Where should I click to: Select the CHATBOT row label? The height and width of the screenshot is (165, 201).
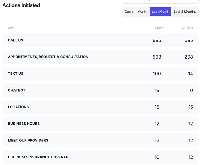coord(17,90)
